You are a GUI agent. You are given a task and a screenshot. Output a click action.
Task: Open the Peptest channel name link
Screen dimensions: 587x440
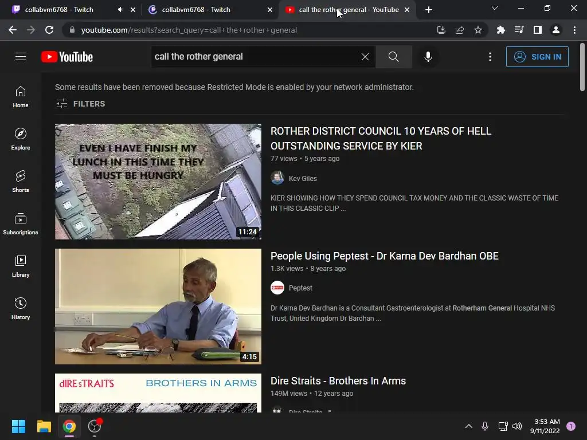click(x=300, y=288)
